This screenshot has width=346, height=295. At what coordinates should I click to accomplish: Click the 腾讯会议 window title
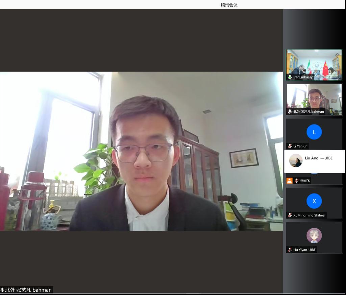(229, 5)
